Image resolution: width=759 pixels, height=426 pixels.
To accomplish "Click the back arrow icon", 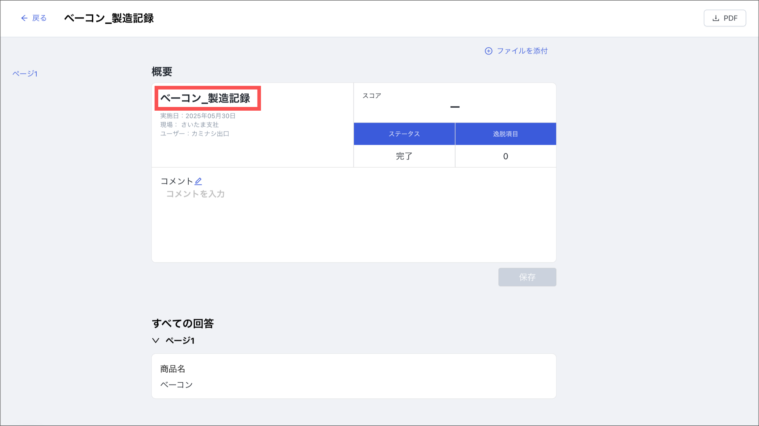I will coord(24,18).
